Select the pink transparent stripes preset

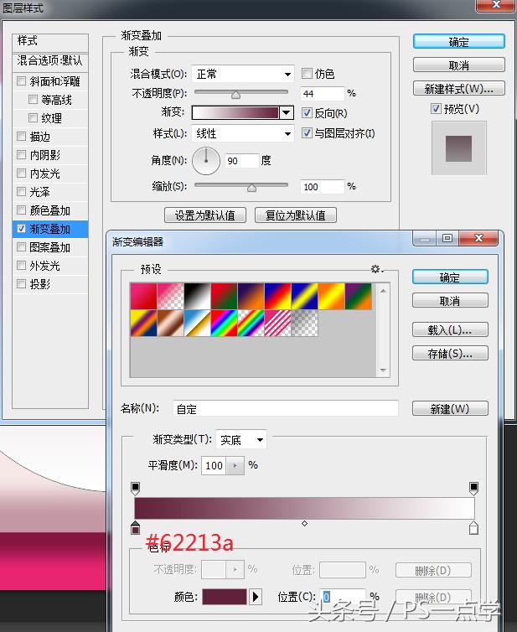277,323
